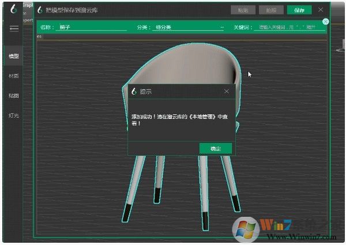
Task: Select the 贴图 tab in sidebar
Action: (13, 95)
